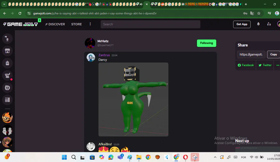
Task: Open the media controls icon
Action: pos(269,13)
